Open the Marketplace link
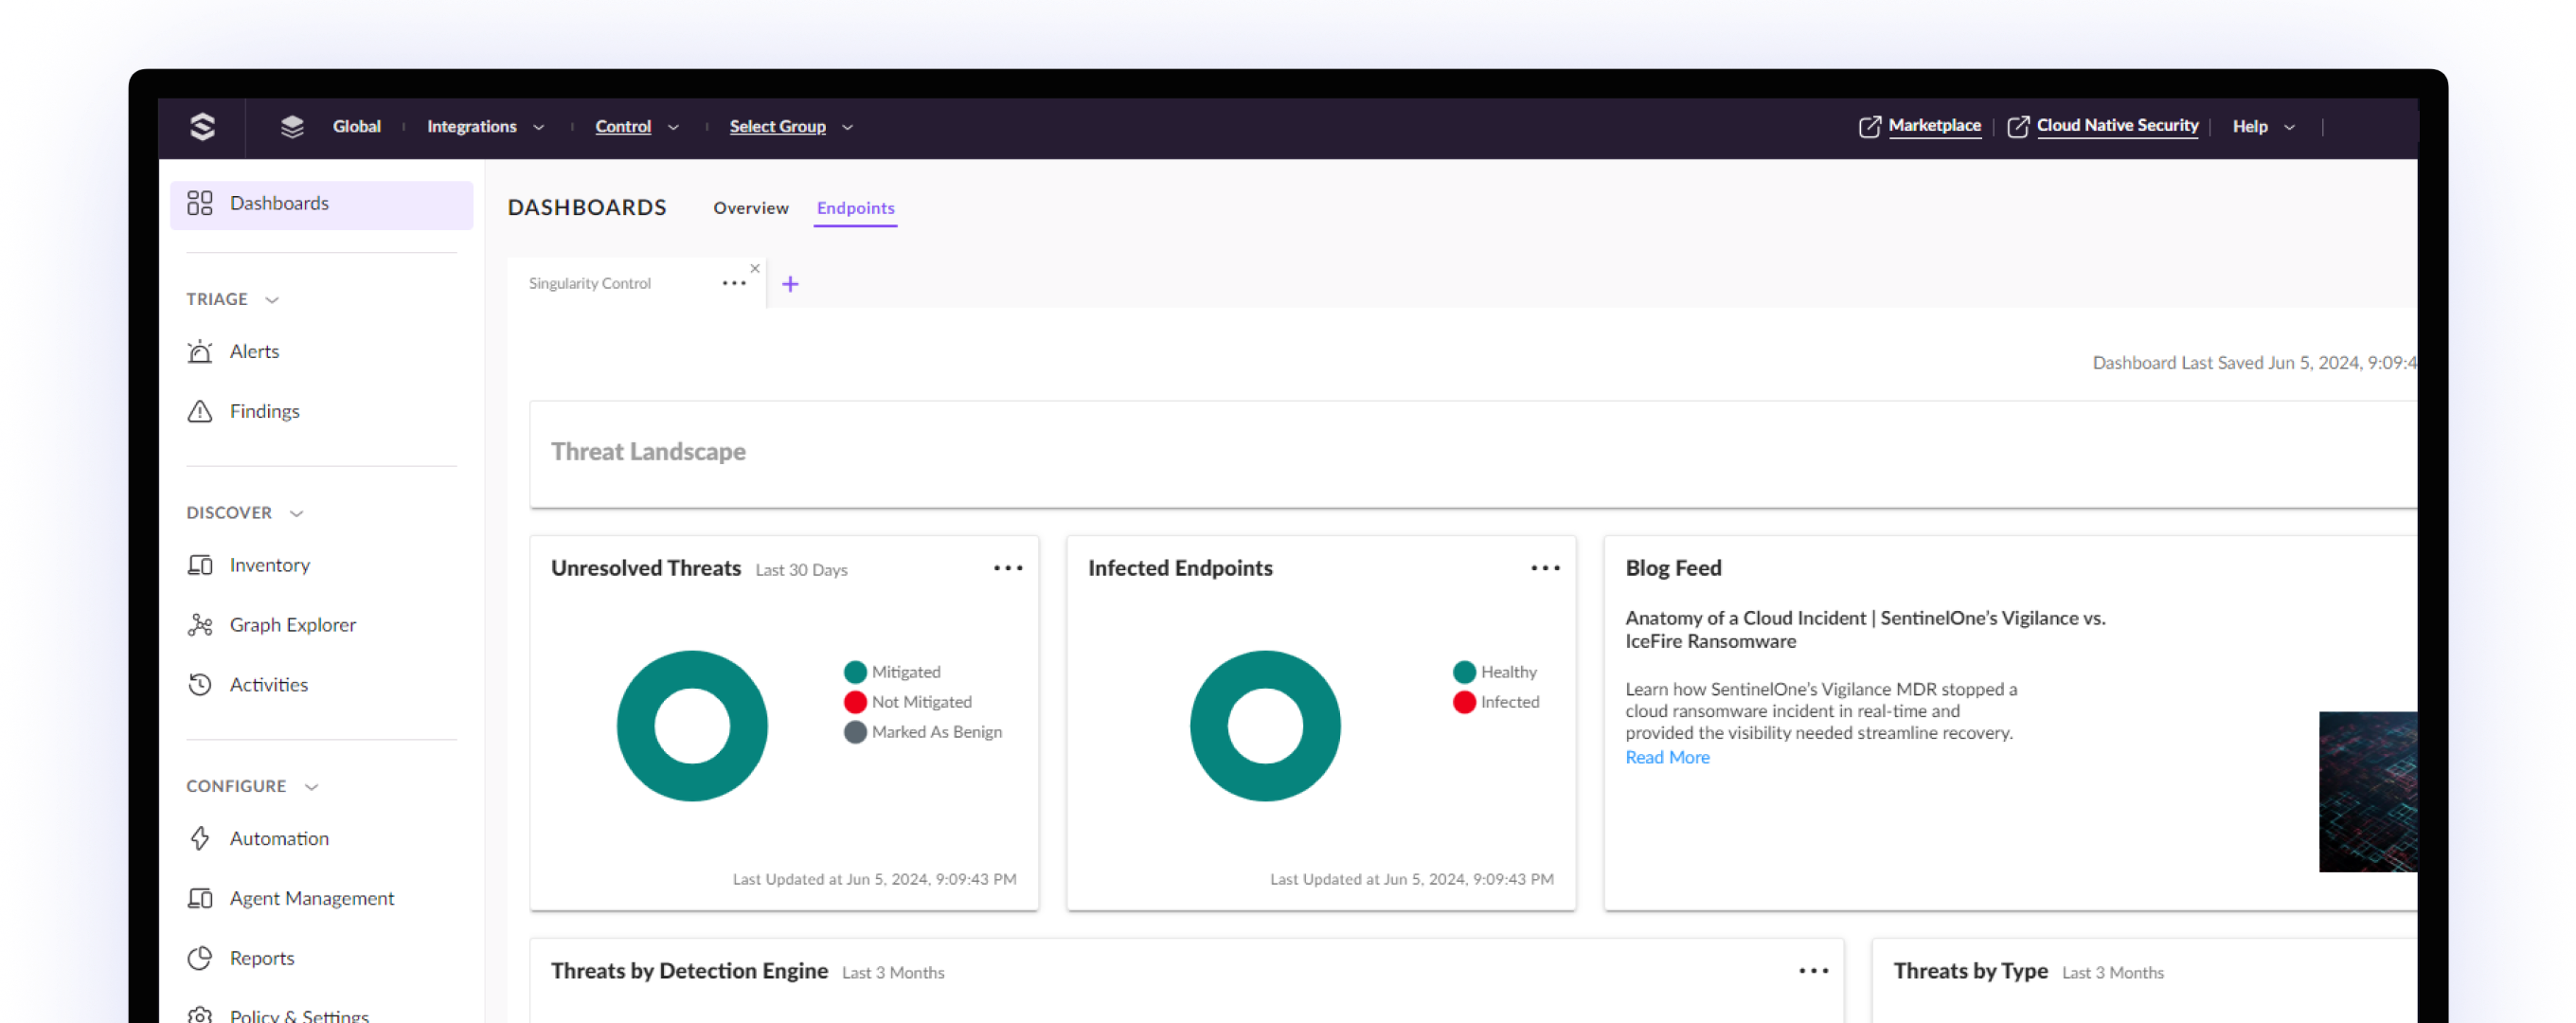Image resolution: width=2576 pixels, height=1023 pixels. point(1932,126)
